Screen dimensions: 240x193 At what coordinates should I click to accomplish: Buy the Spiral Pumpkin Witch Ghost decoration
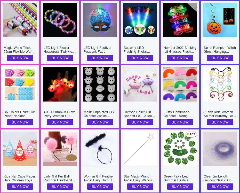pos(220,58)
